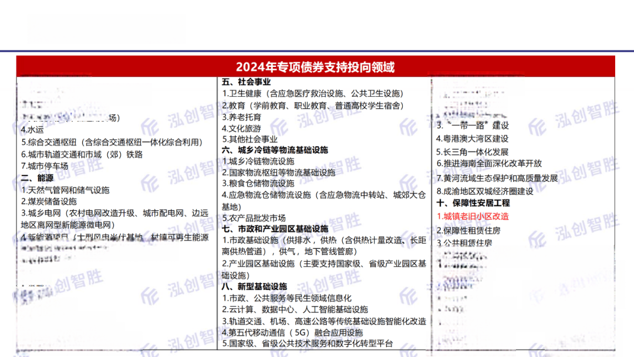This screenshot has height=357, width=634.
Task: Select the line starting "3.轨道交通、机场、高速公路"
Action: pyautogui.click(x=324, y=321)
